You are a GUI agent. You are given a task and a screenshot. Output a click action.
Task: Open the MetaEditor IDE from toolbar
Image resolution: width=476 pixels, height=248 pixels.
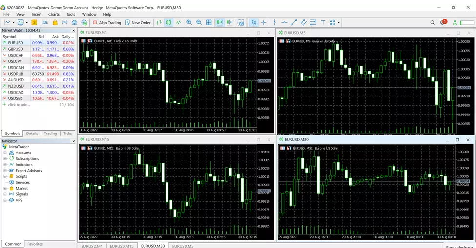pos(45,22)
